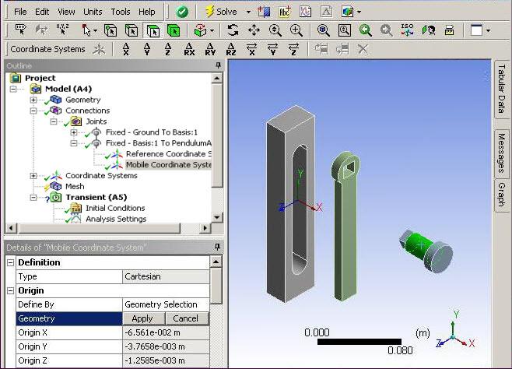This screenshot has width=512, height=369.
Task: Click Flip Y axis icon
Action: (x=272, y=49)
